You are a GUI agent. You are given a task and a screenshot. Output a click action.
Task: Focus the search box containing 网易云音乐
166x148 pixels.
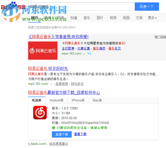click(x=81, y=7)
